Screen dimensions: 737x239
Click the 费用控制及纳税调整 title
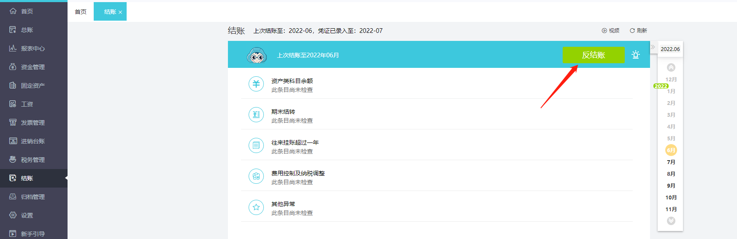[298, 173]
